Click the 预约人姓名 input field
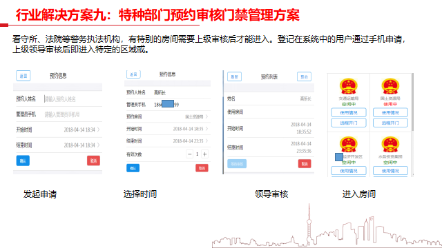This screenshot has height=248, width=442. tap(73, 99)
